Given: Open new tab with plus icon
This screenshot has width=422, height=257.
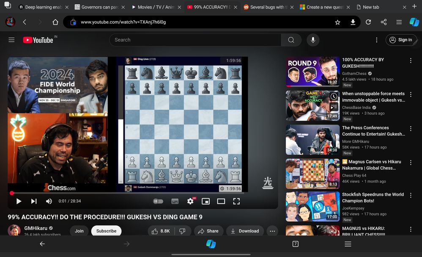Looking at the screenshot, I should pos(414,6).
